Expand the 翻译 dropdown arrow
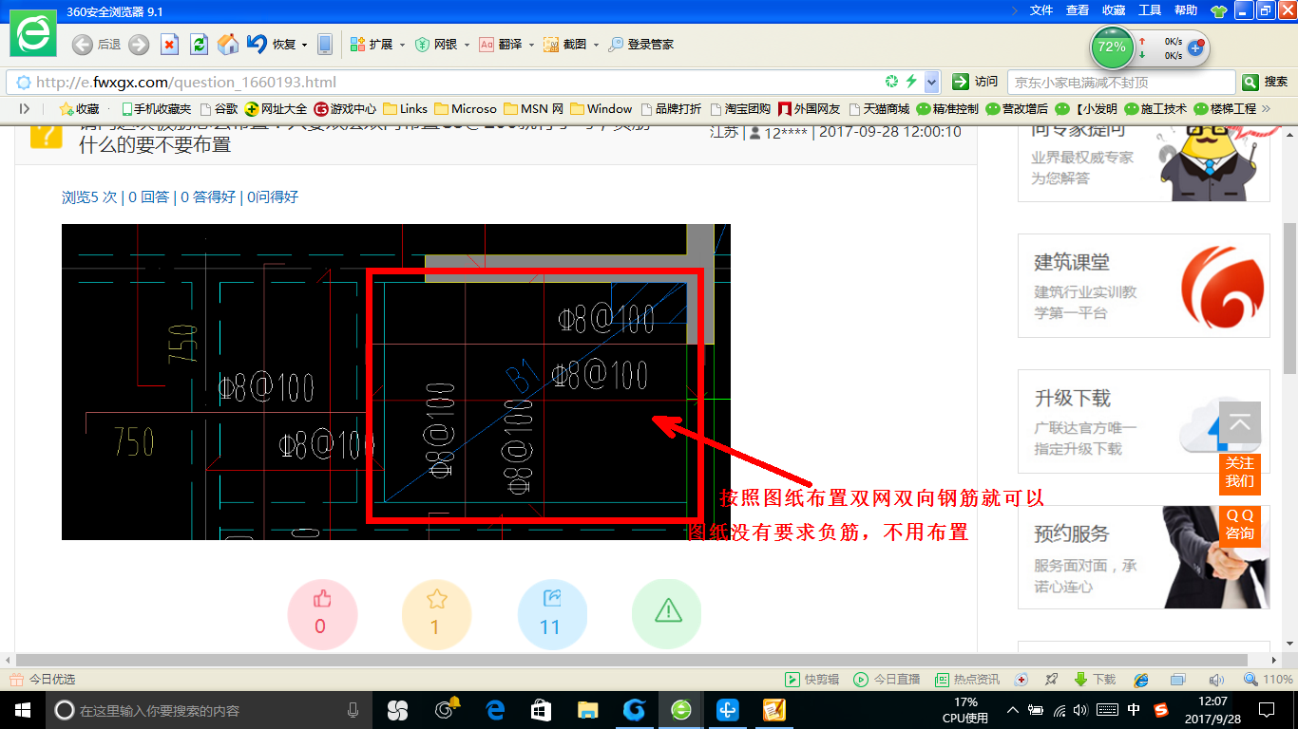Screen dimensions: 1298x729 pos(531,45)
